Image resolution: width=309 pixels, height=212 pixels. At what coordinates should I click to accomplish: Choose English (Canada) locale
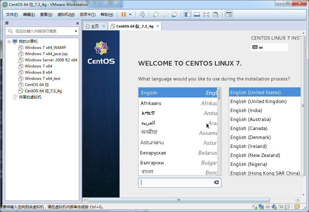pos(265,128)
